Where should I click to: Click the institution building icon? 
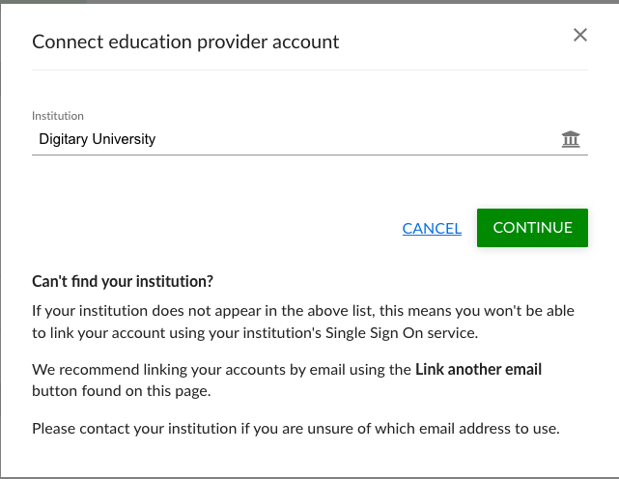click(571, 140)
